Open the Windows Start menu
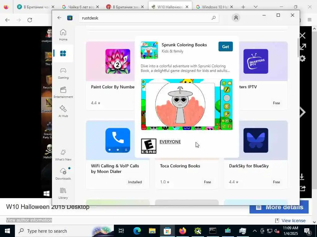 coord(7,231)
